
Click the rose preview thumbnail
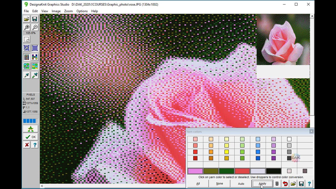click(283, 40)
